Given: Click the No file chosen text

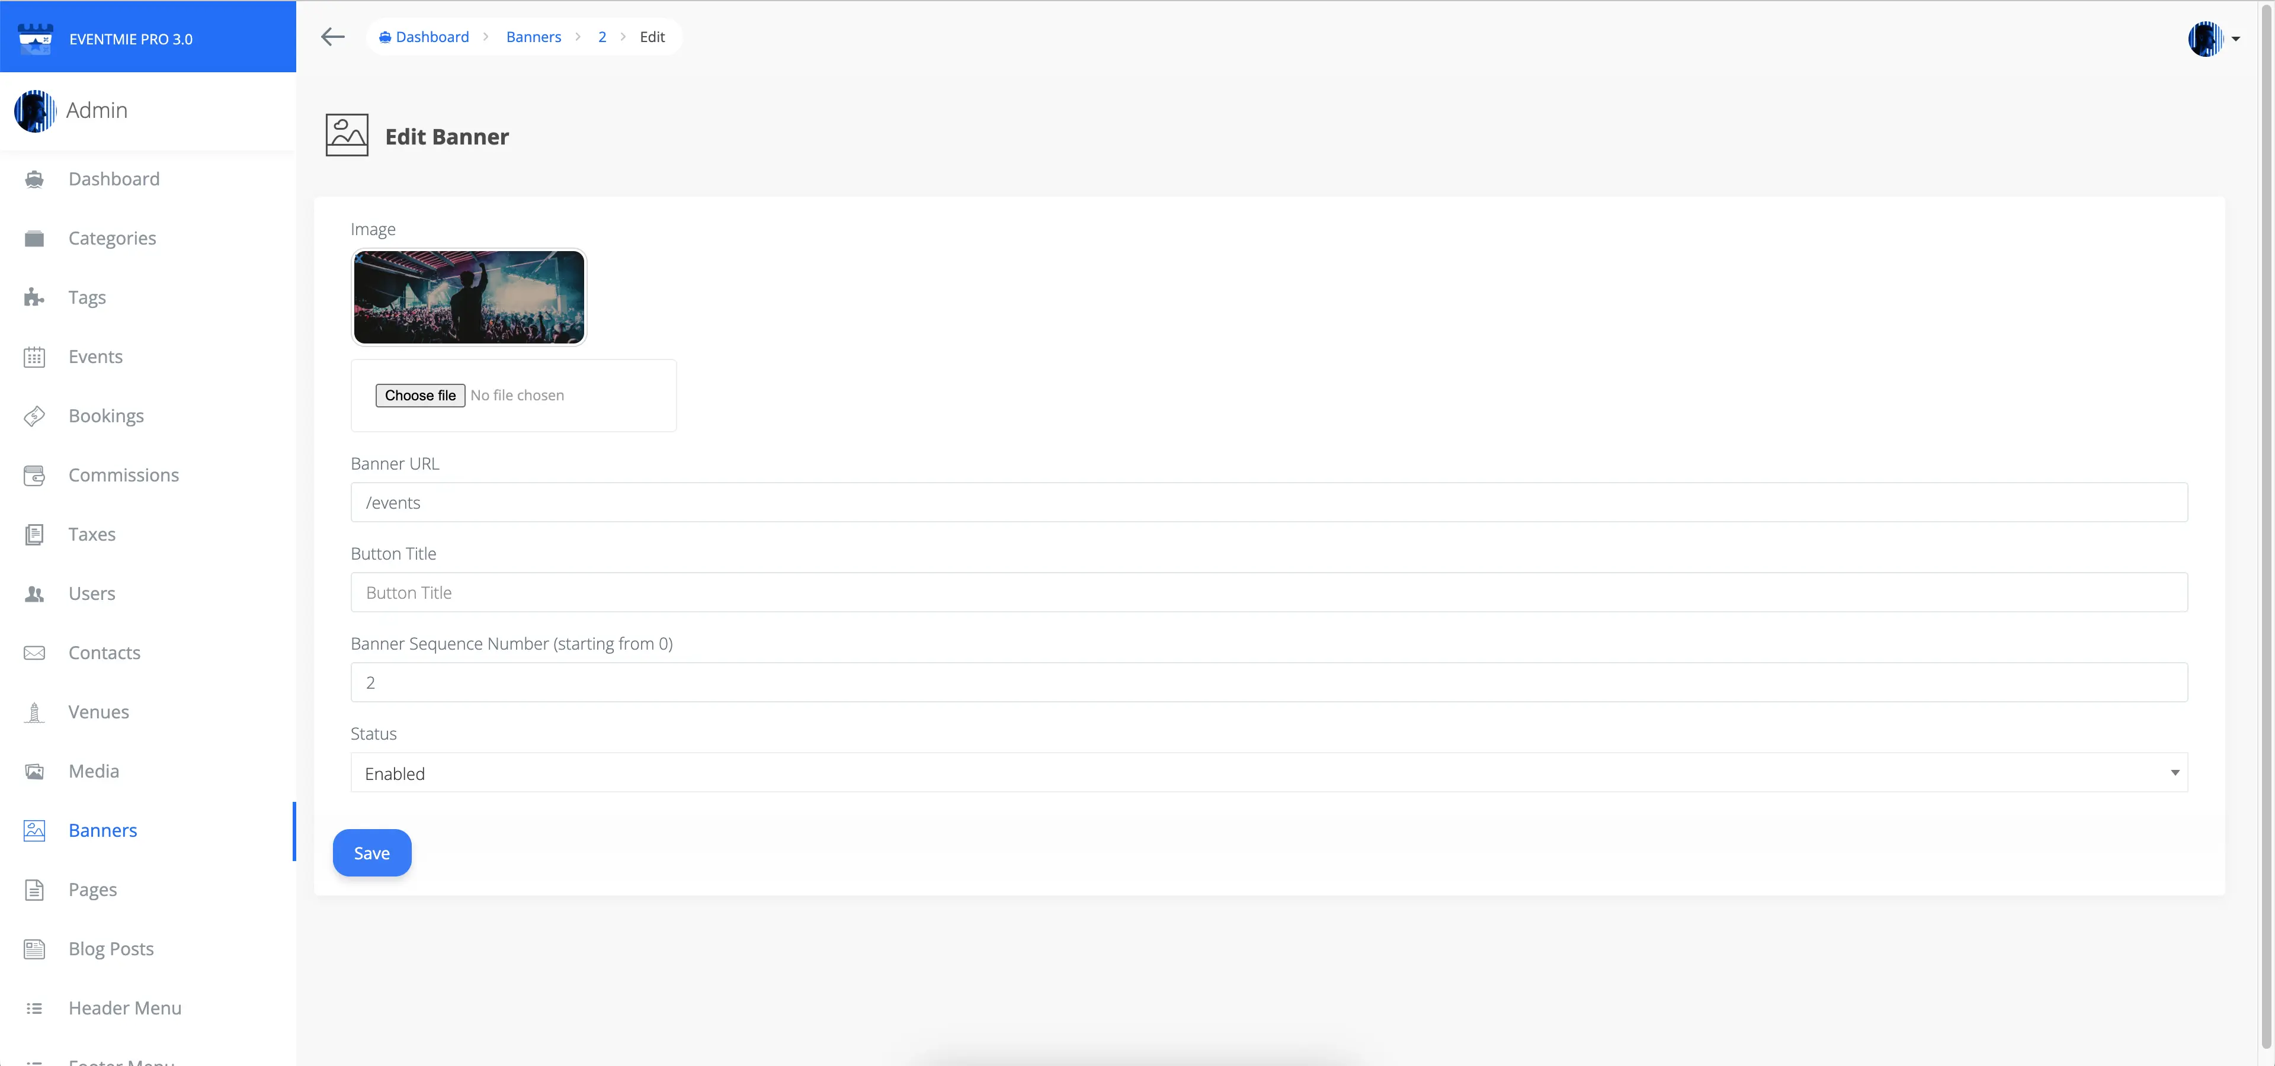Looking at the screenshot, I should click(x=518, y=396).
